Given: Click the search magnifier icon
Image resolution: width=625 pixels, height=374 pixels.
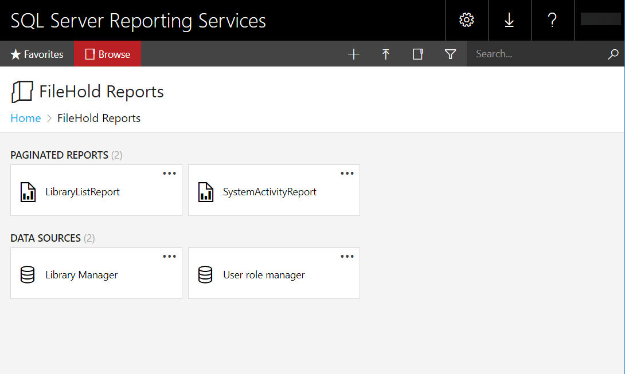Looking at the screenshot, I should pos(612,54).
